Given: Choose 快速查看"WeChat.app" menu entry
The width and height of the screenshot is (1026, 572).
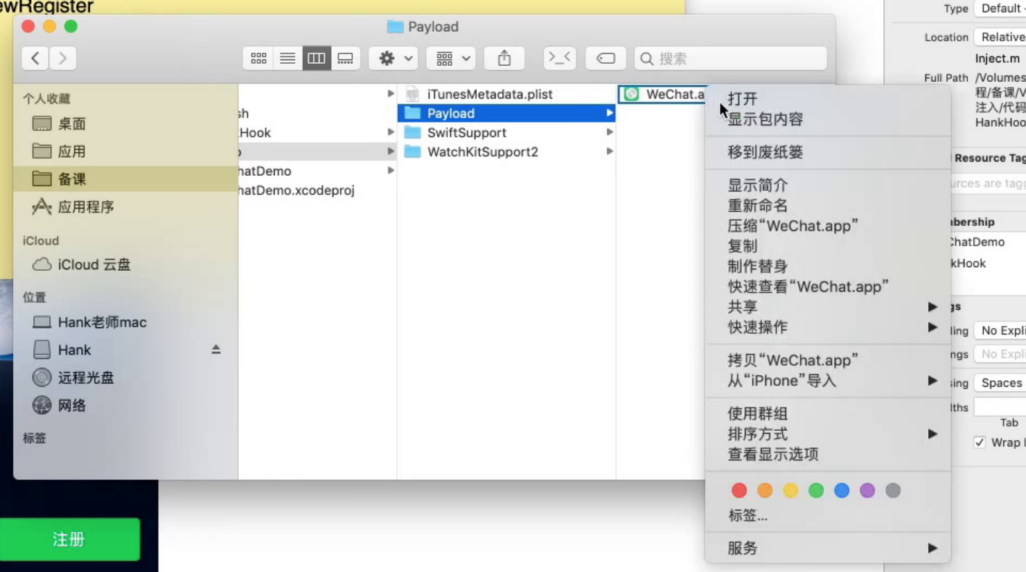Looking at the screenshot, I should point(827,287).
